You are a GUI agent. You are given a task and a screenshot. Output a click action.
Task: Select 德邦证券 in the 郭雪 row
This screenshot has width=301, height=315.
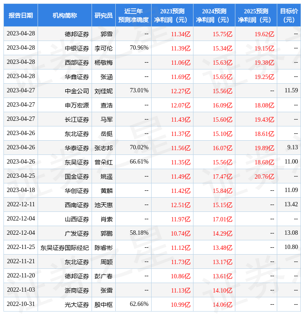coord(77,34)
